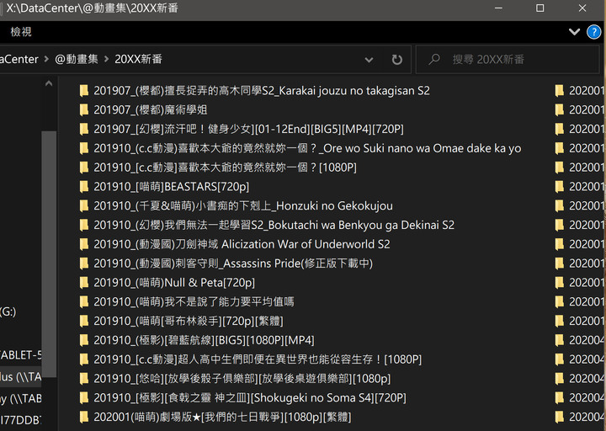Screen dimensions: 606x431
Task: Select 'lus (\\TA' network drive in sidebar
Action: coord(20,377)
